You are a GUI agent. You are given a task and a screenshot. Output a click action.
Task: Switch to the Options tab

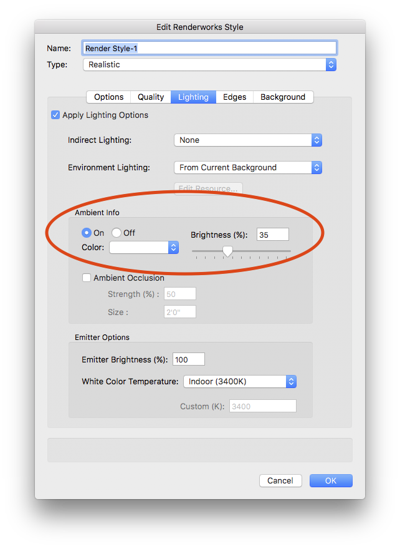coord(108,97)
